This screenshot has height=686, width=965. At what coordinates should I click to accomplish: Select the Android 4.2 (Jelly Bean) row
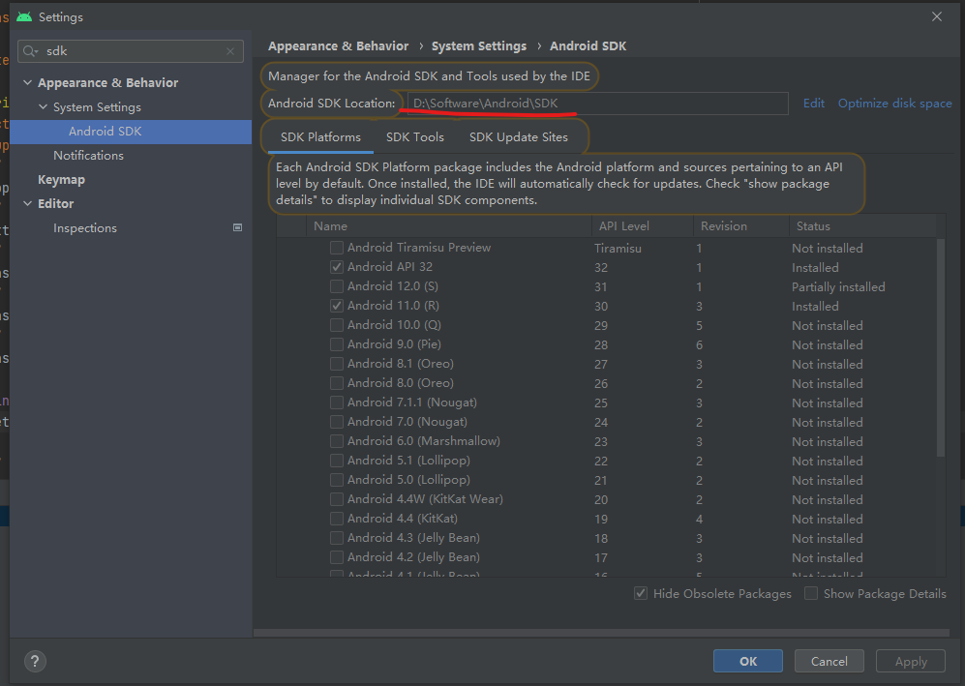click(607, 557)
